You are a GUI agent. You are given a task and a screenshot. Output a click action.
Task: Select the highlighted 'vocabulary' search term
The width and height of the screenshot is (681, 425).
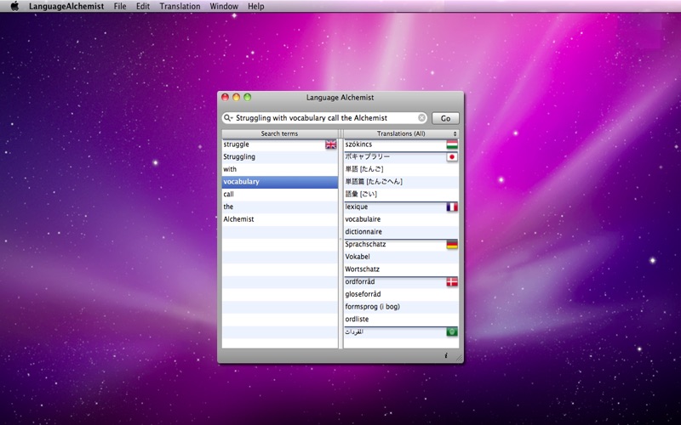[x=280, y=182]
